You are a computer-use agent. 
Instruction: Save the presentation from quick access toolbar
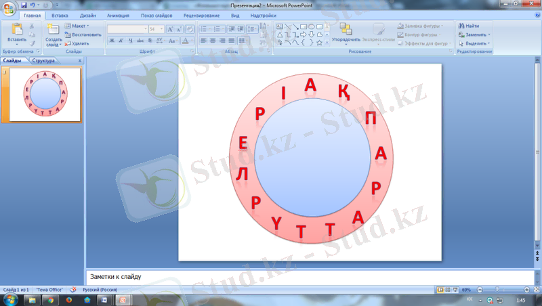click(24, 5)
